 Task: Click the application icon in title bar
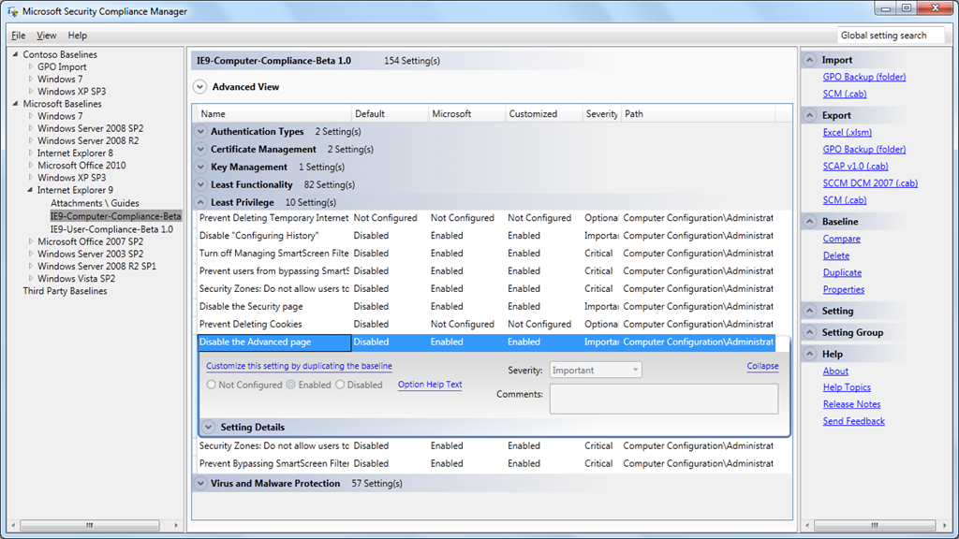(x=12, y=12)
